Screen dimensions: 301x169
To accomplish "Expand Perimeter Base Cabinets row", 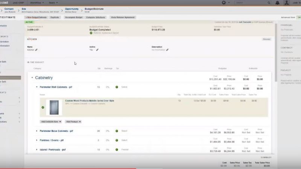I will click(x=37, y=131).
